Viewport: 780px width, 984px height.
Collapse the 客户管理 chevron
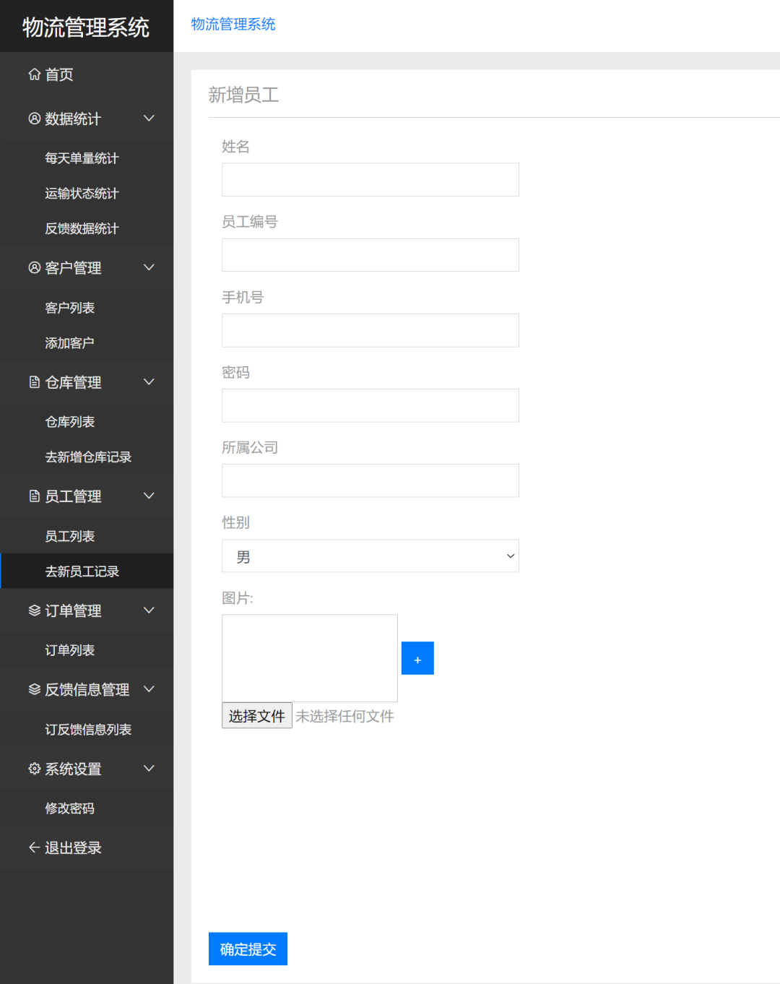pyautogui.click(x=149, y=268)
